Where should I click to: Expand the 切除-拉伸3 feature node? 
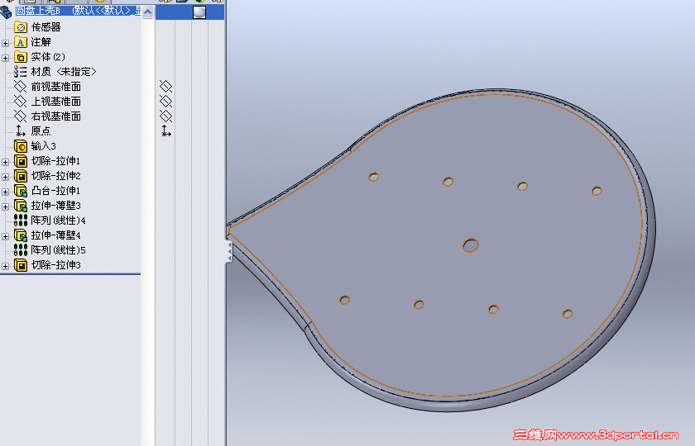(5, 266)
